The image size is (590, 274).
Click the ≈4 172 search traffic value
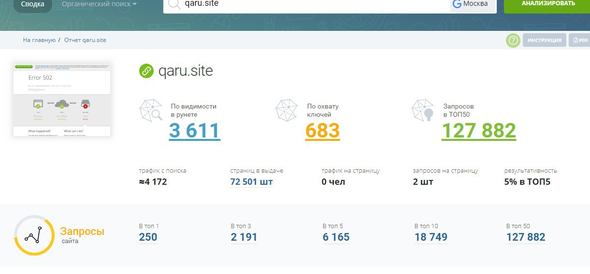tap(153, 182)
